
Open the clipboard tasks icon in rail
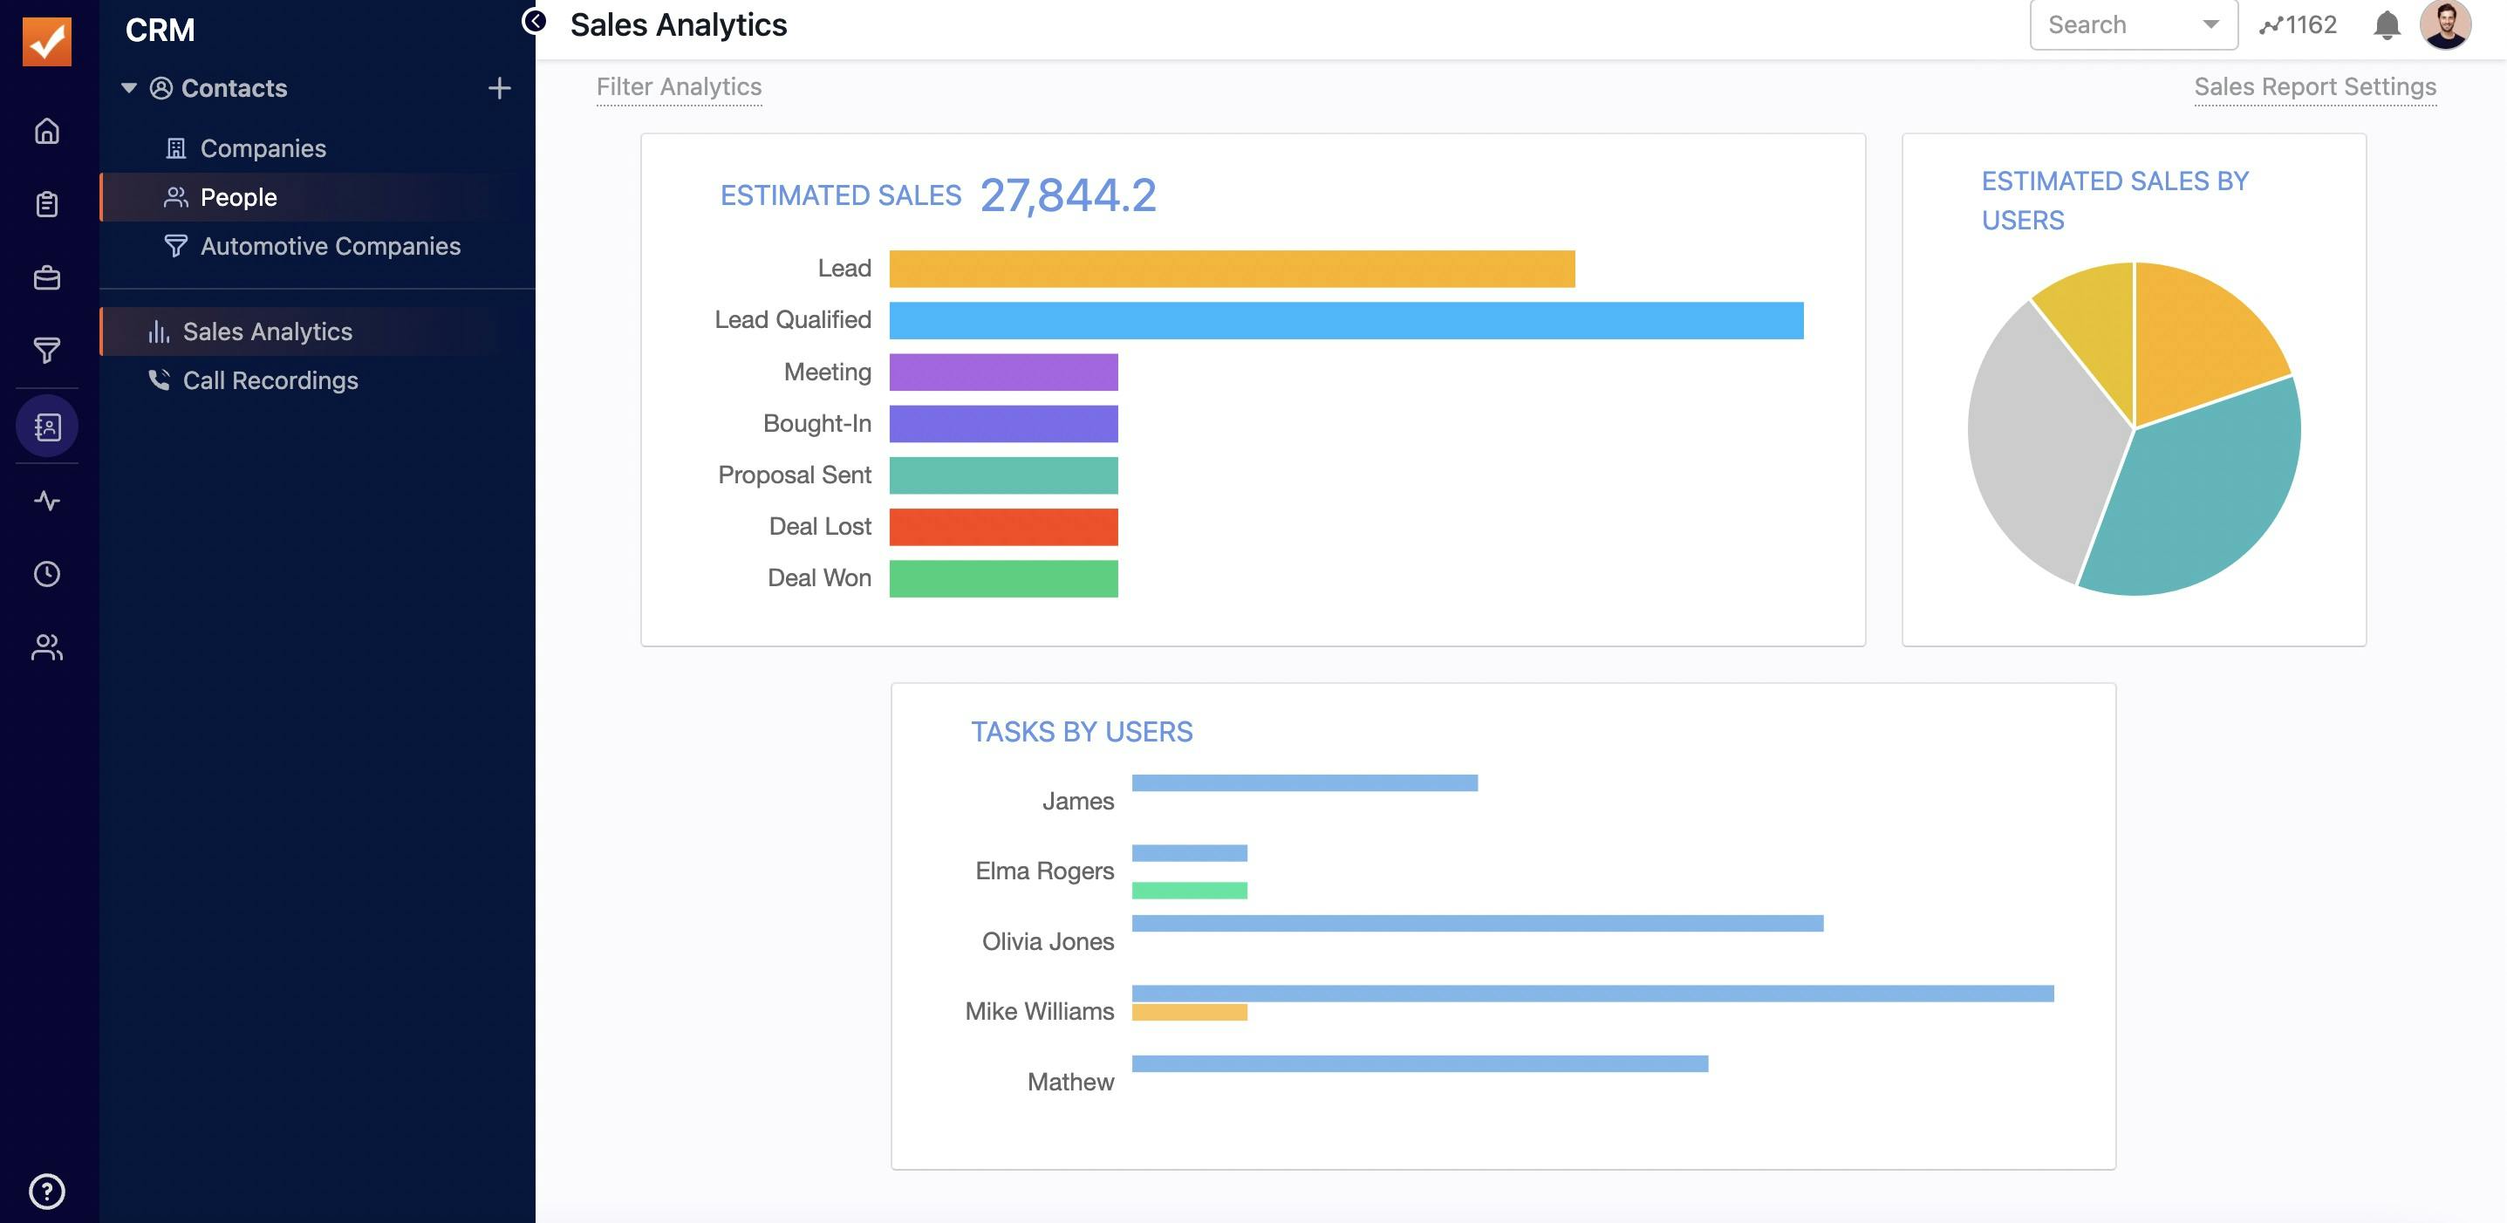47,204
